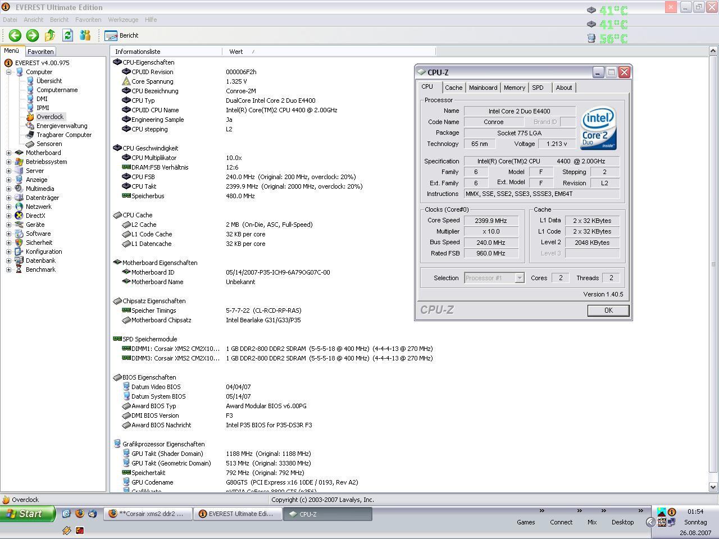
Task: Open the Bericht menu
Action: pyautogui.click(x=59, y=20)
